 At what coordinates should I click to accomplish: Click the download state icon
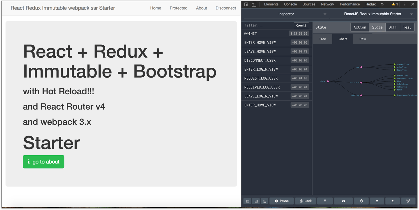point(392,201)
